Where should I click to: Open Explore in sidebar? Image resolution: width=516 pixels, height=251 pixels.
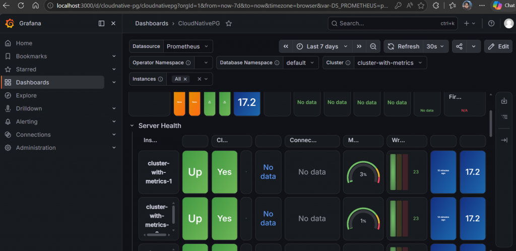point(26,95)
